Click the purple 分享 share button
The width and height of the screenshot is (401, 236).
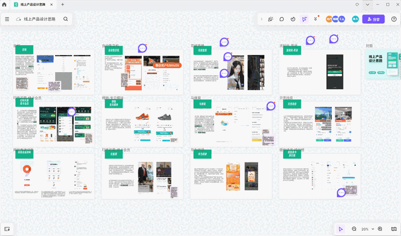click(x=373, y=19)
